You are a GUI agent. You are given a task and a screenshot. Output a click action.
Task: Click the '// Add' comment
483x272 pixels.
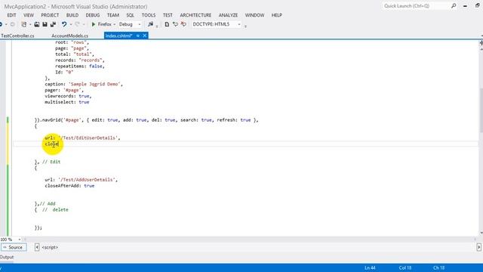48,203
